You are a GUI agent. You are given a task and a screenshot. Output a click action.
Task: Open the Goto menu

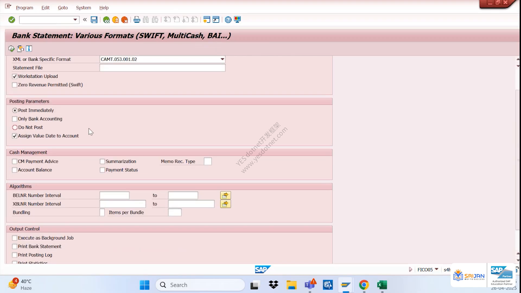tap(63, 8)
